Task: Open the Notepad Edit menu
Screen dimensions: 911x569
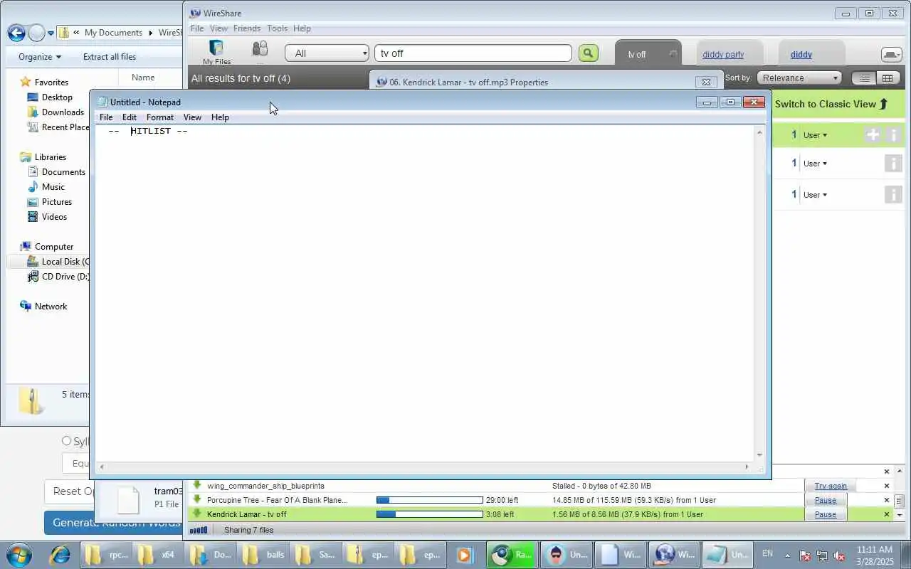Action: click(x=129, y=117)
